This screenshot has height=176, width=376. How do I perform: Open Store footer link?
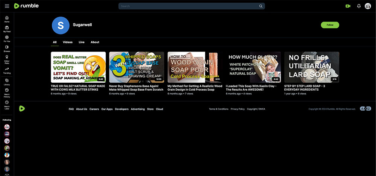click(x=150, y=109)
